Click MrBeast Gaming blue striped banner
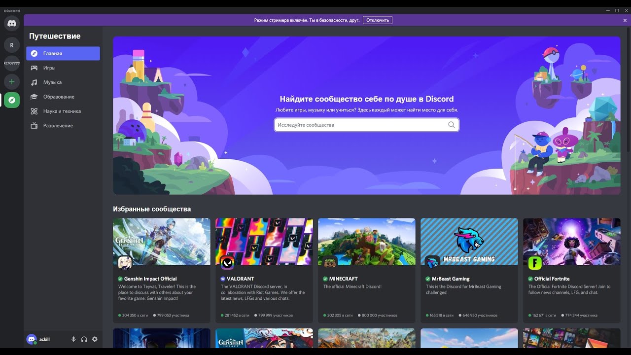631x355 pixels. point(469,242)
